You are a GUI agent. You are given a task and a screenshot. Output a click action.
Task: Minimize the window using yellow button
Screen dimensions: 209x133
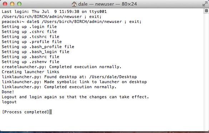(12, 4)
